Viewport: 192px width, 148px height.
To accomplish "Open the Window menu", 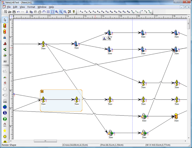I will [x=42, y=7].
